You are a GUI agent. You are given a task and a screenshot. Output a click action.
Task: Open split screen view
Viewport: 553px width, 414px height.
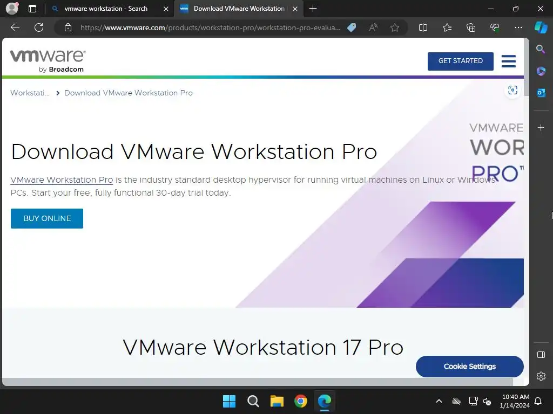tap(423, 27)
